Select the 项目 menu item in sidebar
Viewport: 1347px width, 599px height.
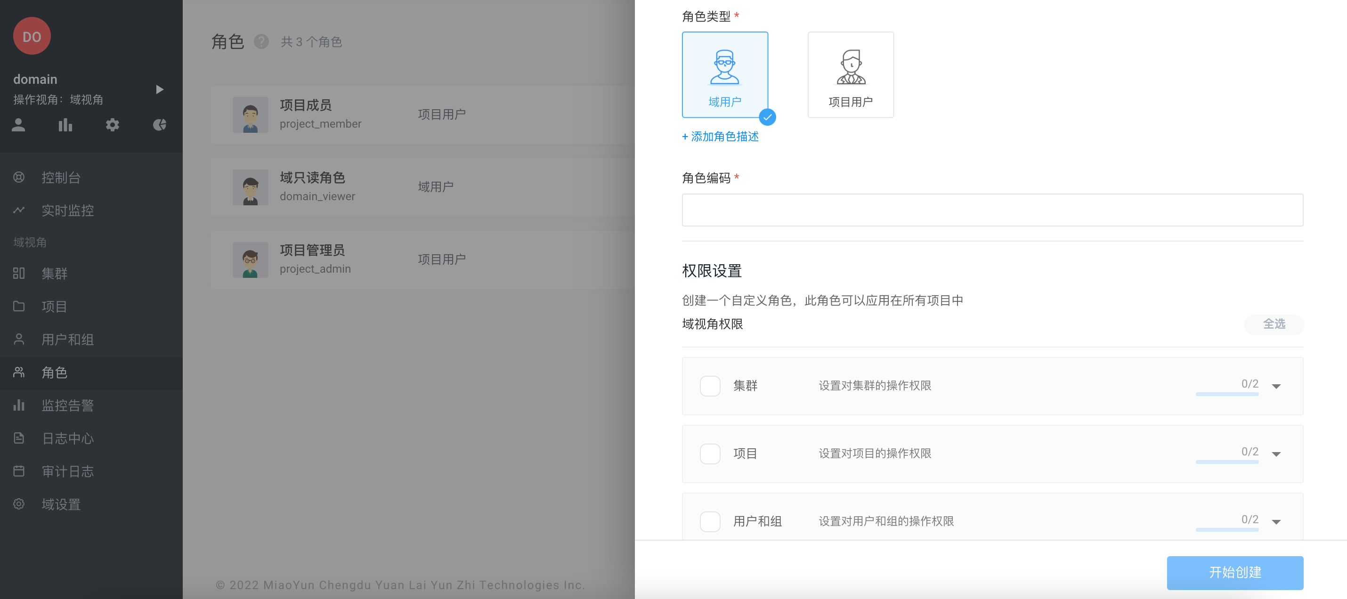pyautogui.click(x=54, y=306)
